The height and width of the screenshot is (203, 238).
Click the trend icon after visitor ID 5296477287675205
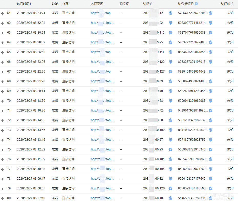(x=210, y=13)
